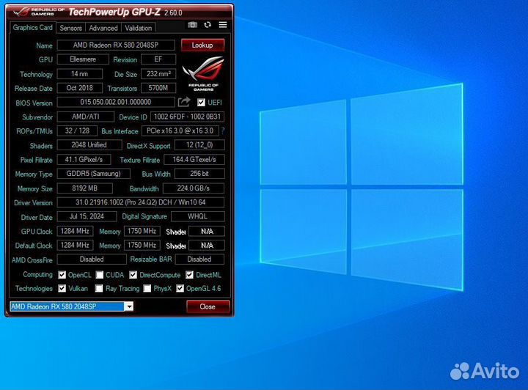Click the Die Size value 232 mm²
Image resolution: width=528 pixels, height=390 pixels.
pyautogui.click(x=158, y=74)
